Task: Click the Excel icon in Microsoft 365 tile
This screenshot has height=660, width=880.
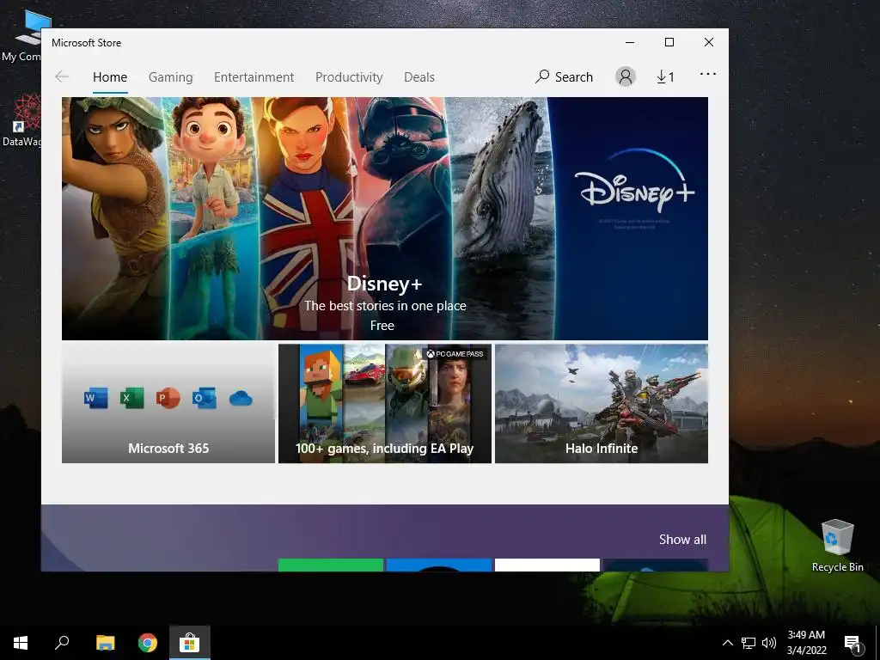Action: (131, 398)
